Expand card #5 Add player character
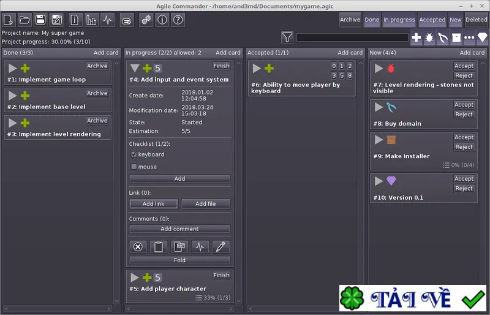This screenshot has height=315, width=490. click(135, 278)
